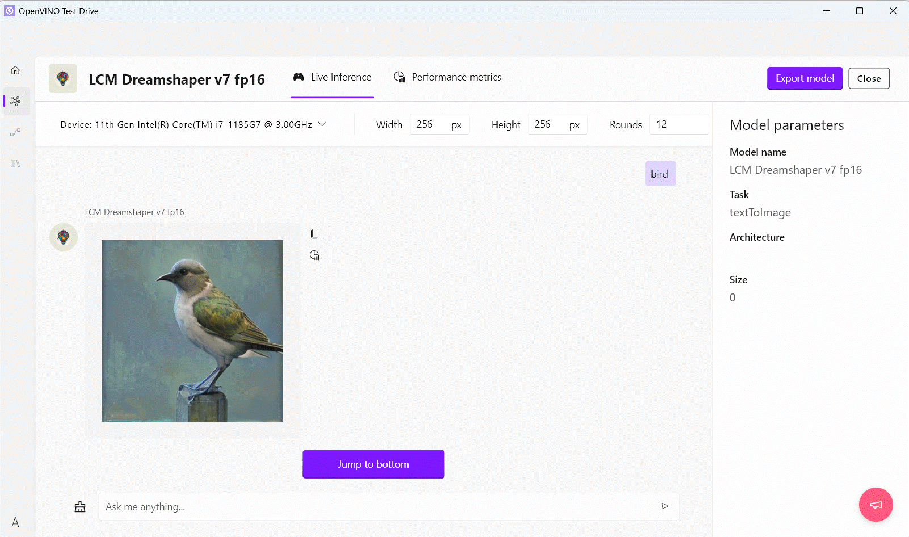Edit the Rounds value field
This screenshot has height=537, width=909.
tap(679, 124)
